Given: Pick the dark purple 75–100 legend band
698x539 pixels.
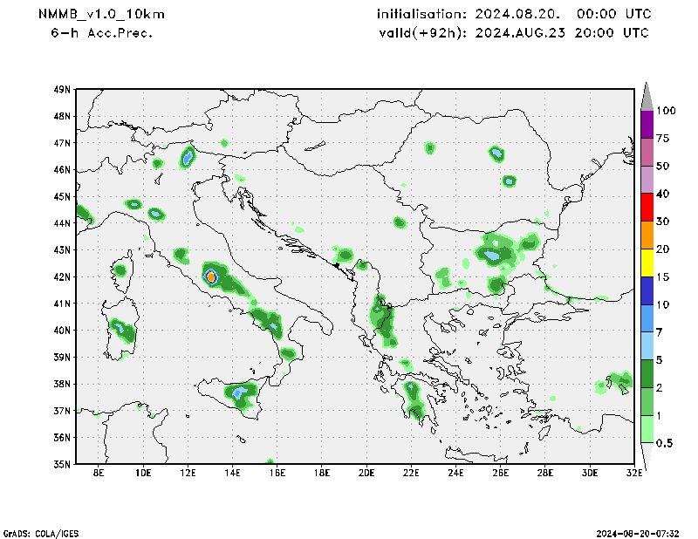Looking at the screenshot, I should click(647, 125).
